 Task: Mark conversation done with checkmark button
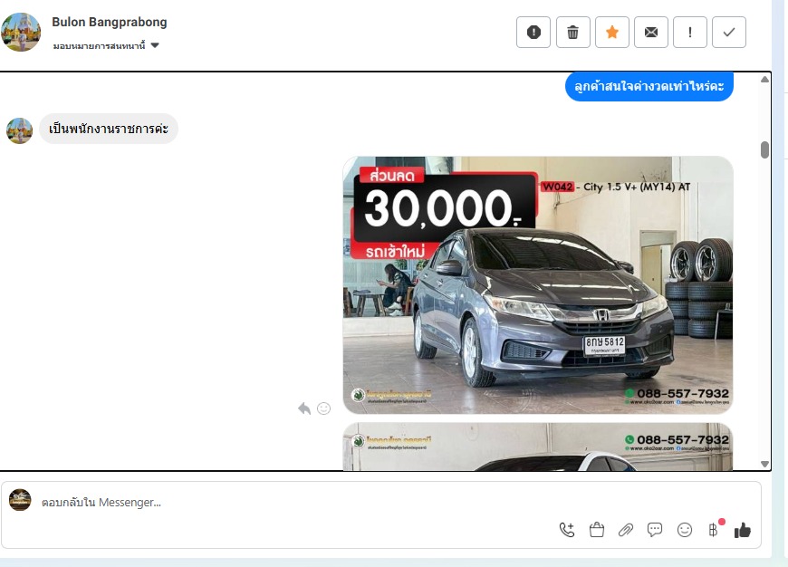click(729, 33)
